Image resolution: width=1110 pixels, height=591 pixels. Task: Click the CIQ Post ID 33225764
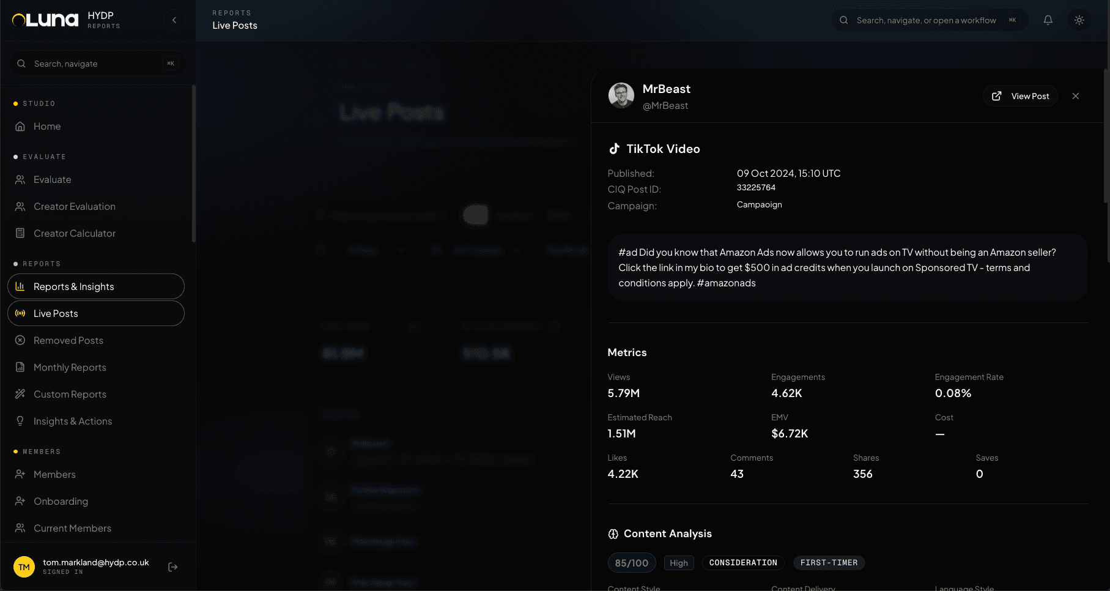756,188
